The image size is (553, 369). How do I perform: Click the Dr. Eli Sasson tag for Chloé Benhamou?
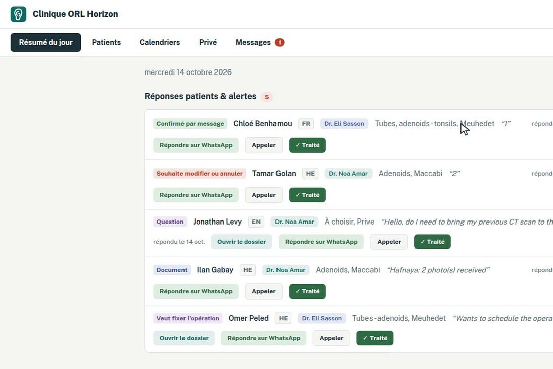pyautogui.click(x=344, y=124)
